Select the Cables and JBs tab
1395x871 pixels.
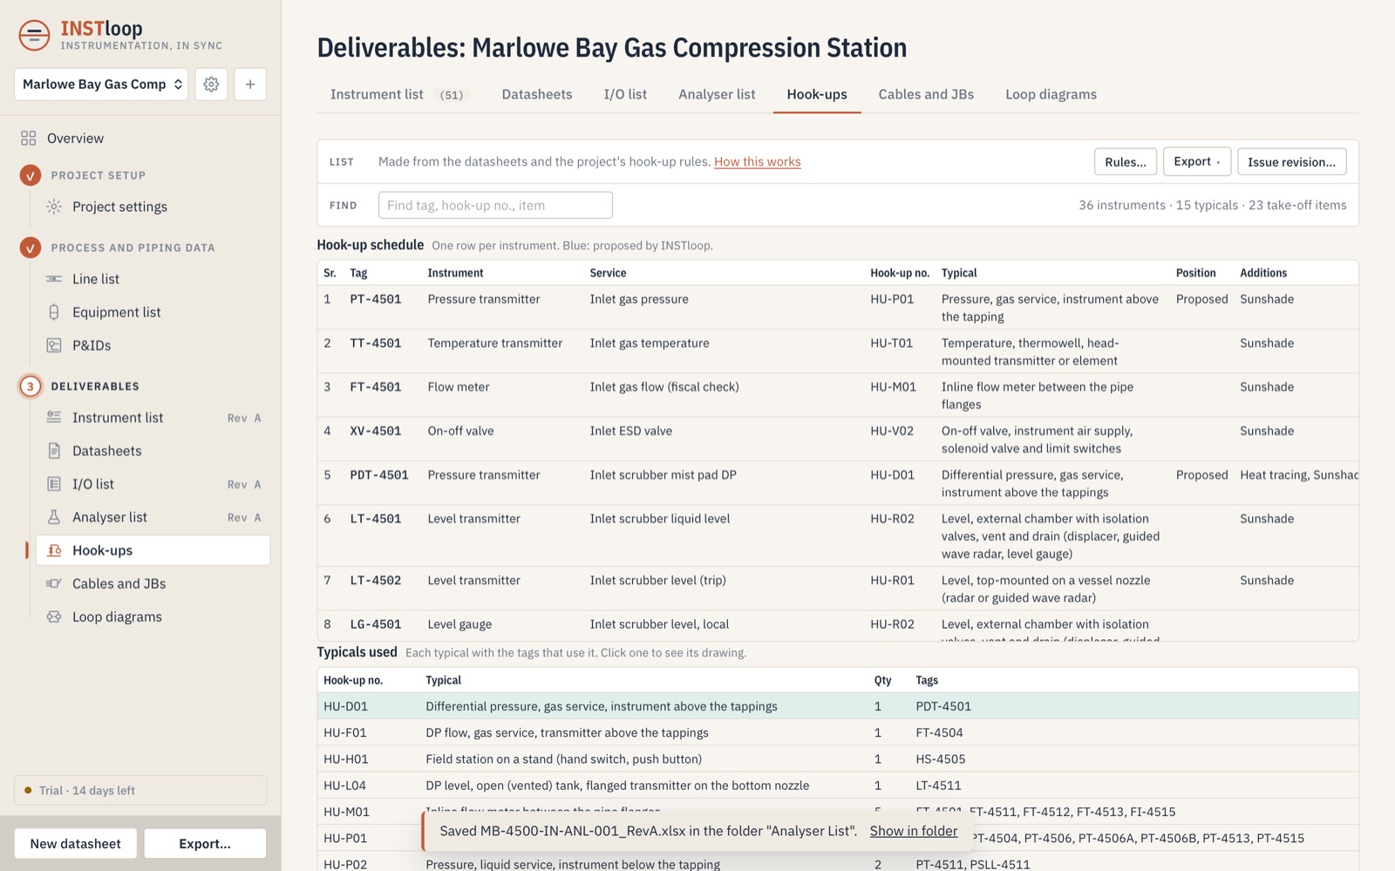926,94
